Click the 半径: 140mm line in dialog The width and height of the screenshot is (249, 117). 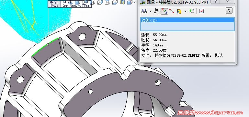pyautogui.click(x=152, y=45)
